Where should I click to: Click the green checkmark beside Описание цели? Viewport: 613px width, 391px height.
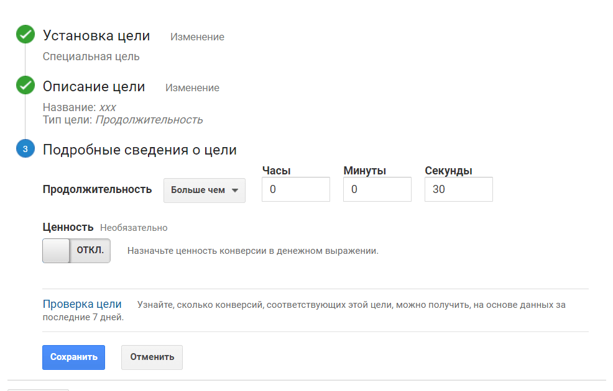pos(25,86)
